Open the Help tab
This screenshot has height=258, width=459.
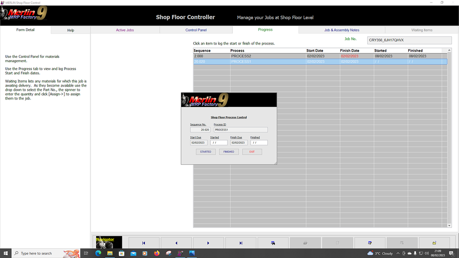coord(71,30)
